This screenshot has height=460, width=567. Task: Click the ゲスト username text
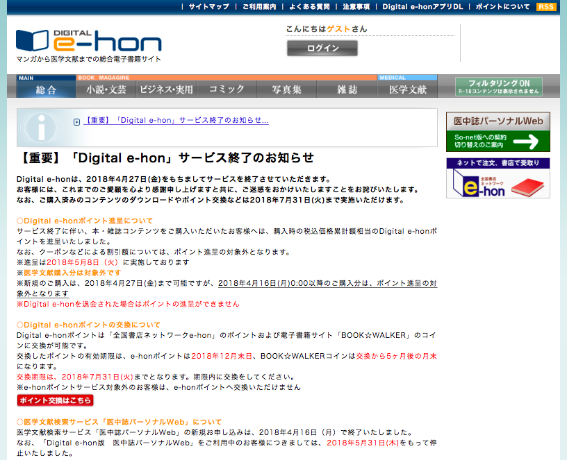pos(338,29)
